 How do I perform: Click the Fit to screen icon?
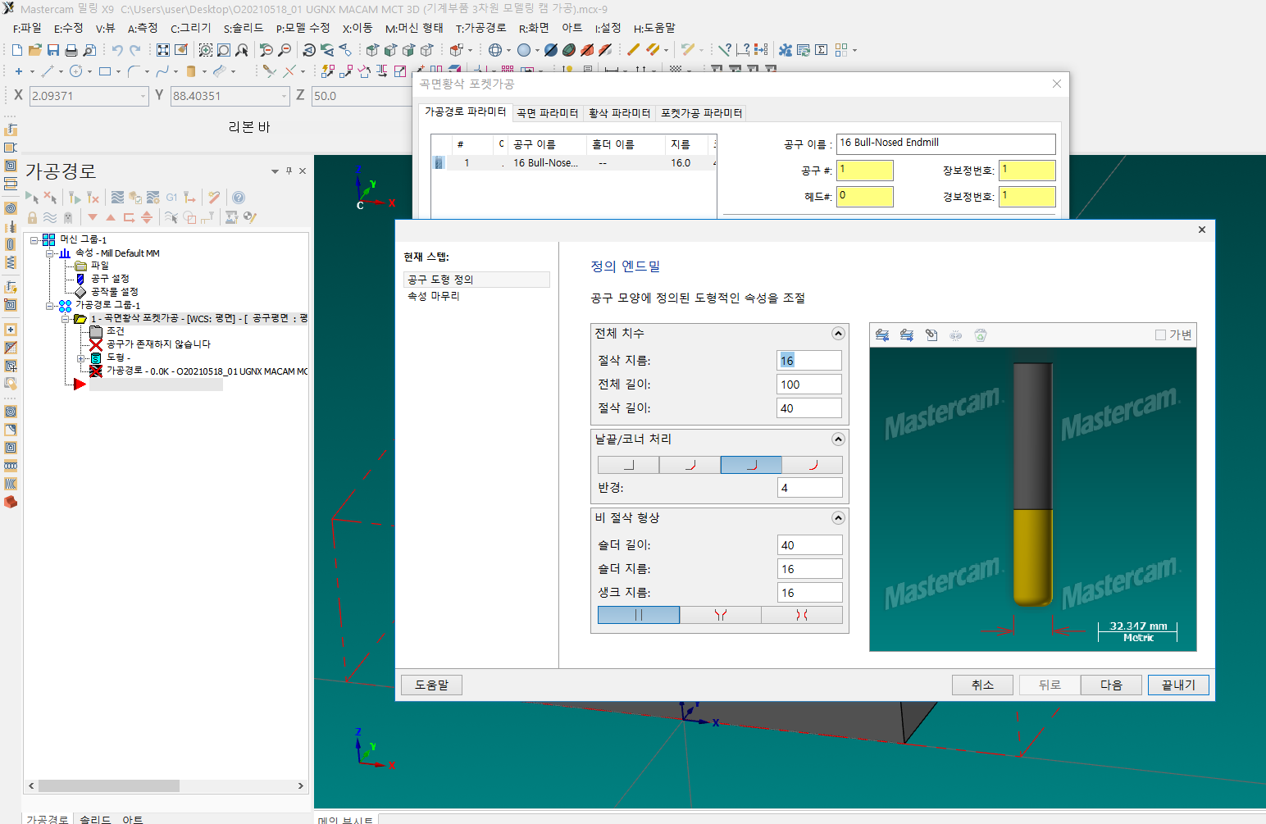point(163,50)
